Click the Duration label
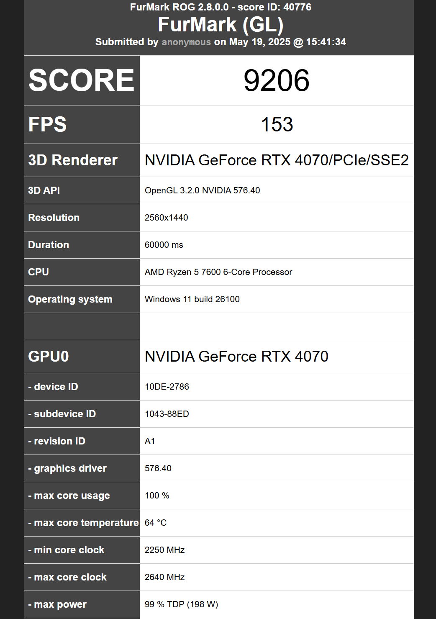The height and width of the screenshot is (619, 436). (x=49, y=245)
